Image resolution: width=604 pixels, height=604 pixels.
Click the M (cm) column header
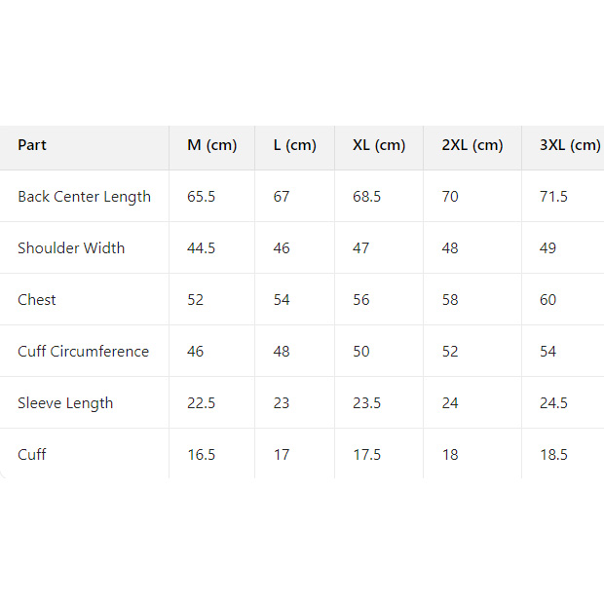pos(211,145)
